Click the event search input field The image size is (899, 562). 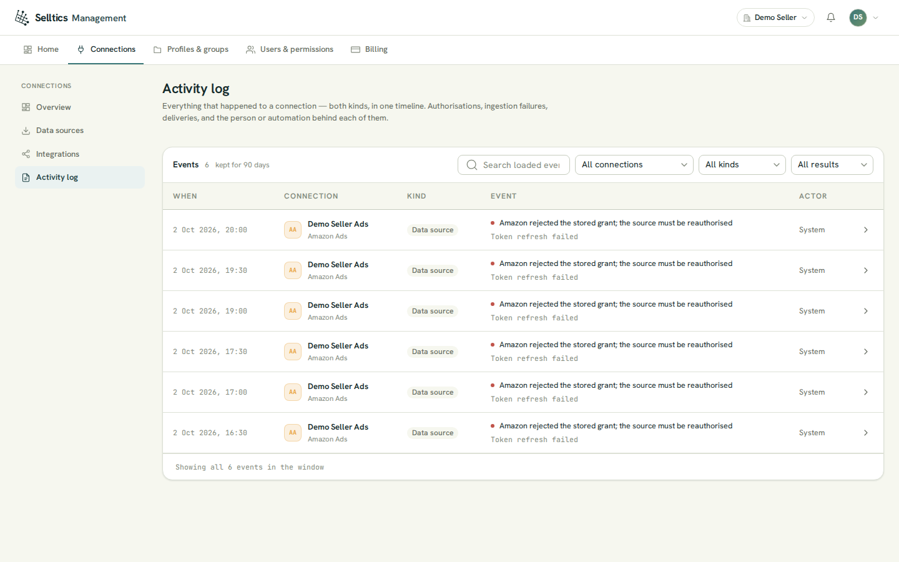pos(514,165)
